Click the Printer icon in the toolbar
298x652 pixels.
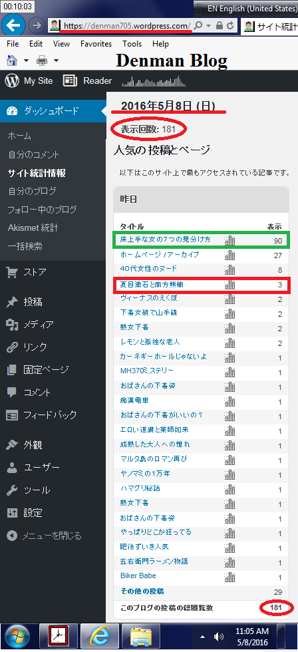point(42,61)
